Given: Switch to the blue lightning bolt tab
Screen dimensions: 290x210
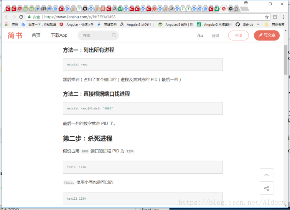Looking at the screenshot, I should pos(38,8).
